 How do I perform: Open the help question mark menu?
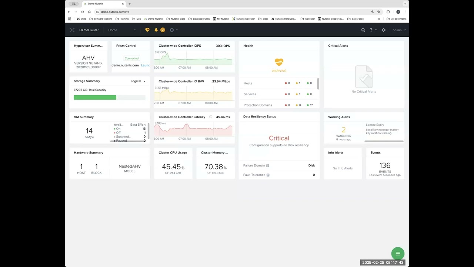click(371, 30)
